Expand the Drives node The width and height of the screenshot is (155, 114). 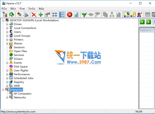point(7,24)
